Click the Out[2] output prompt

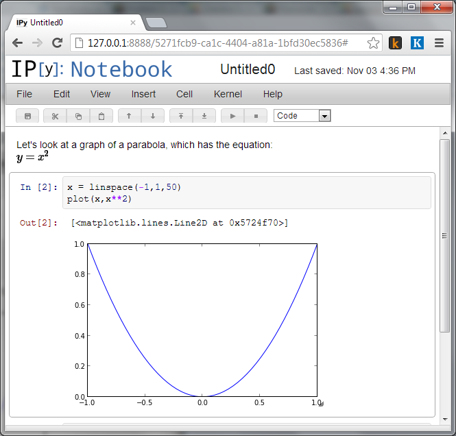click(x=38, y=223)
